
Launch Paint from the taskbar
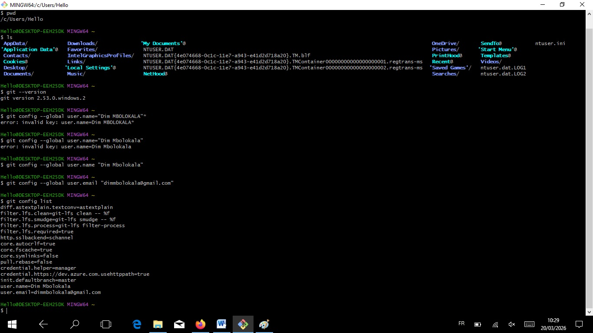(x=264, y=324)
